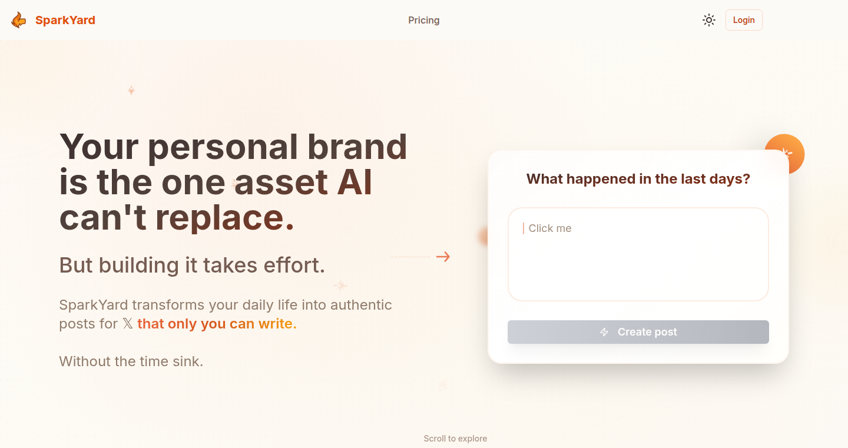Click the small orange dot left of card
Screen dimensions: 848x448
click(483, 237)
